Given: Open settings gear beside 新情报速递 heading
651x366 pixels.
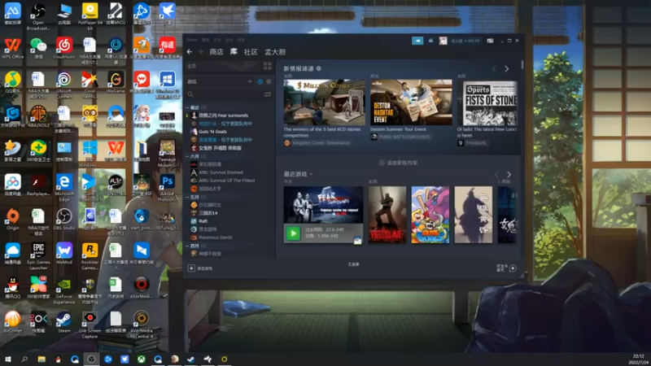Looking at the screenshot, I should [319, 68].
